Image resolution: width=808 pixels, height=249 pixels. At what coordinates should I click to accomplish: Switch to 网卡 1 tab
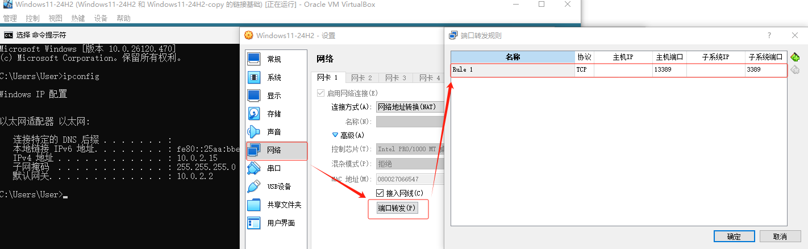point(328,78)
